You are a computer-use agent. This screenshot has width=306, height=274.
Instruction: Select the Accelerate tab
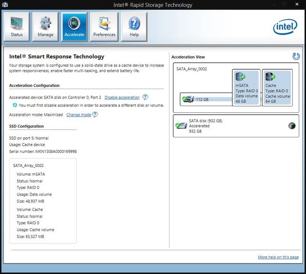(x=74, y=27)
